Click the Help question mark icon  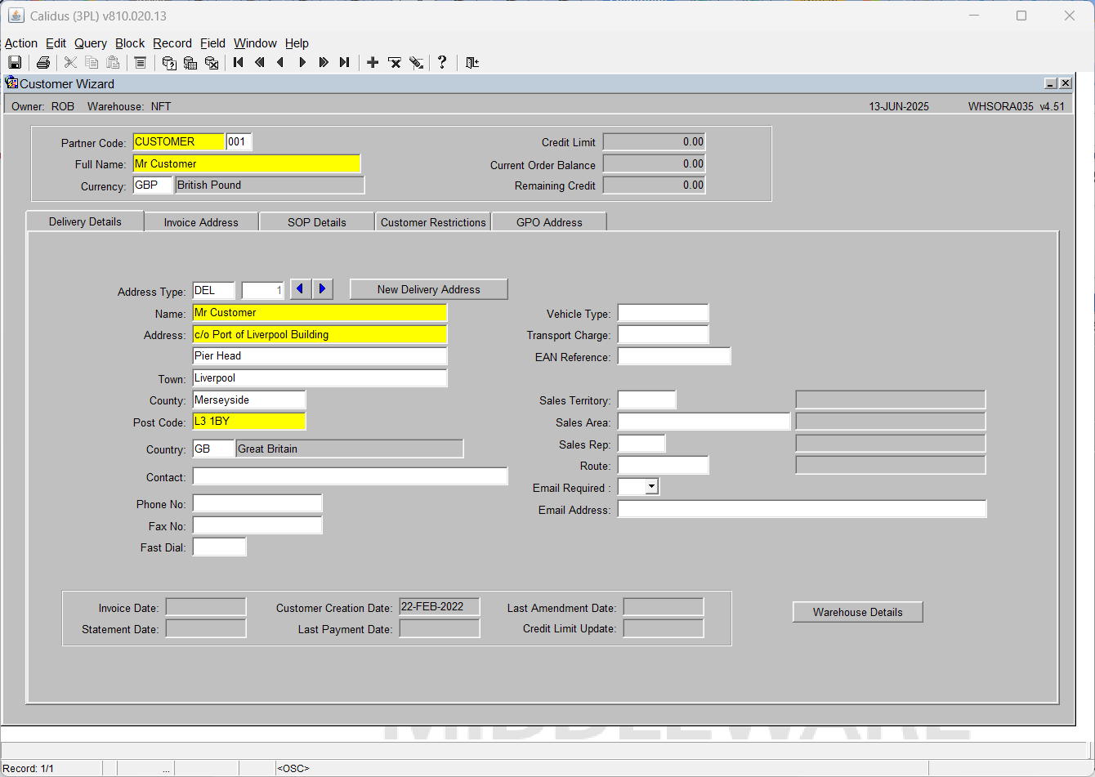442,63
